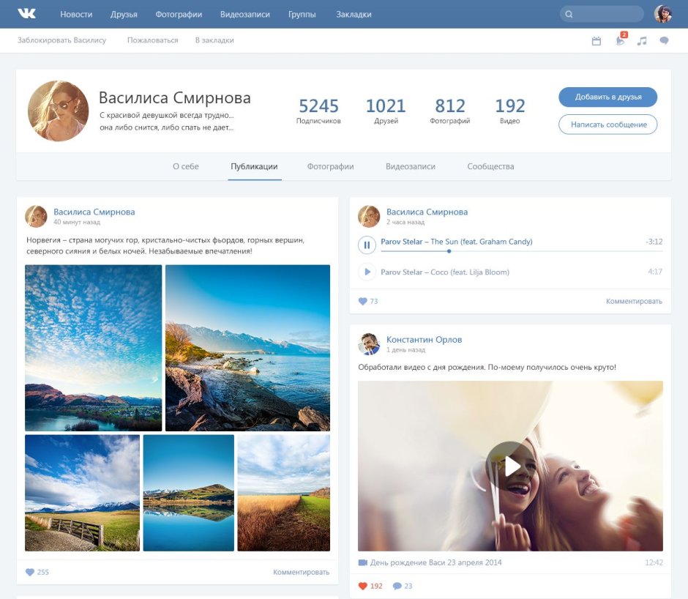Image resolution: width=688 pixels, height=599 pixels.
Task: Click the video camera icon below the birthday video
Action: pos(362,562)
